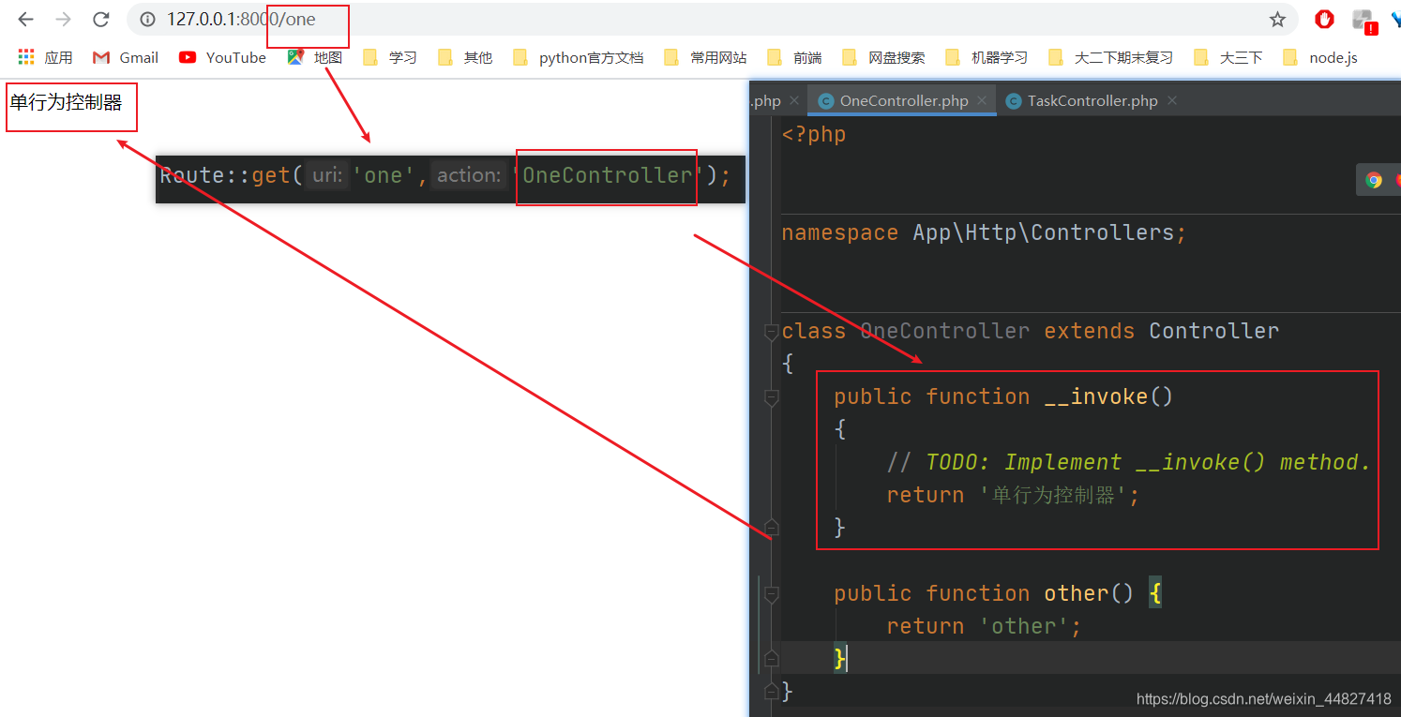View site information icon in address bar
Screen dimensions: 1401x717
point(147,19)
